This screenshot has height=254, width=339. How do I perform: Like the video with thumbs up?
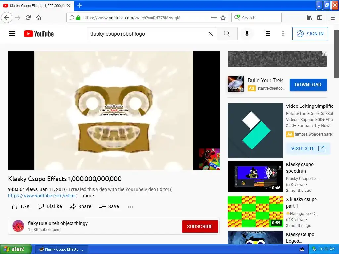pos(20,206)
